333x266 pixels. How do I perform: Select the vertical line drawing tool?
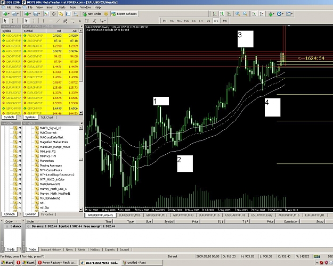(x=43, y=21)
